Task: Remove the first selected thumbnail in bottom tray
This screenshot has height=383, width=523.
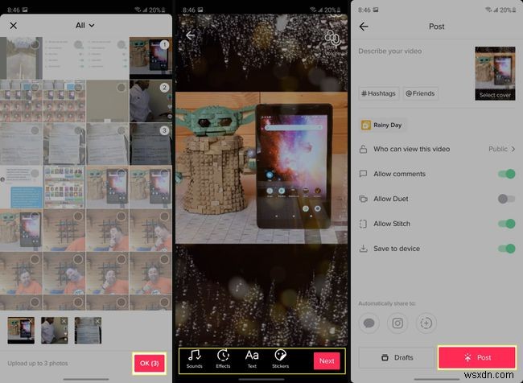Action: click(31, 321)
